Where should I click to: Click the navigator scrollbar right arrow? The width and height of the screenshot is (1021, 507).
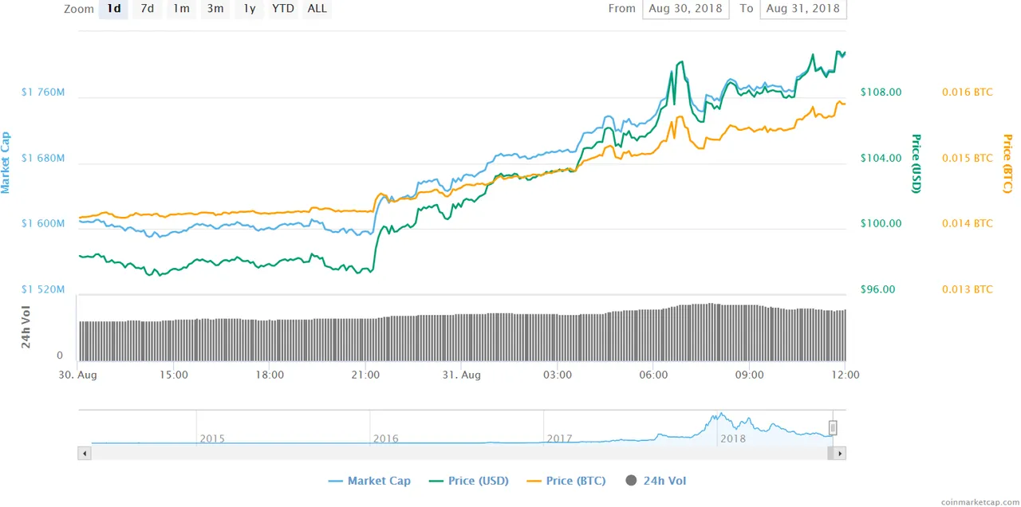[x=840, y=454]
